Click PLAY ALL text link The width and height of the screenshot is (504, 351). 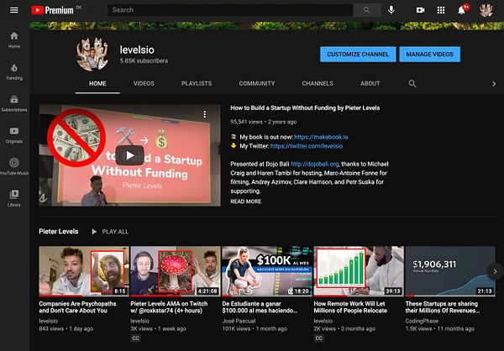point(115,232)
